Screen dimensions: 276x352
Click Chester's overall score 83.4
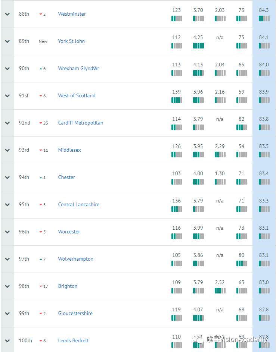pyautogui.click(x=264, y=173)
